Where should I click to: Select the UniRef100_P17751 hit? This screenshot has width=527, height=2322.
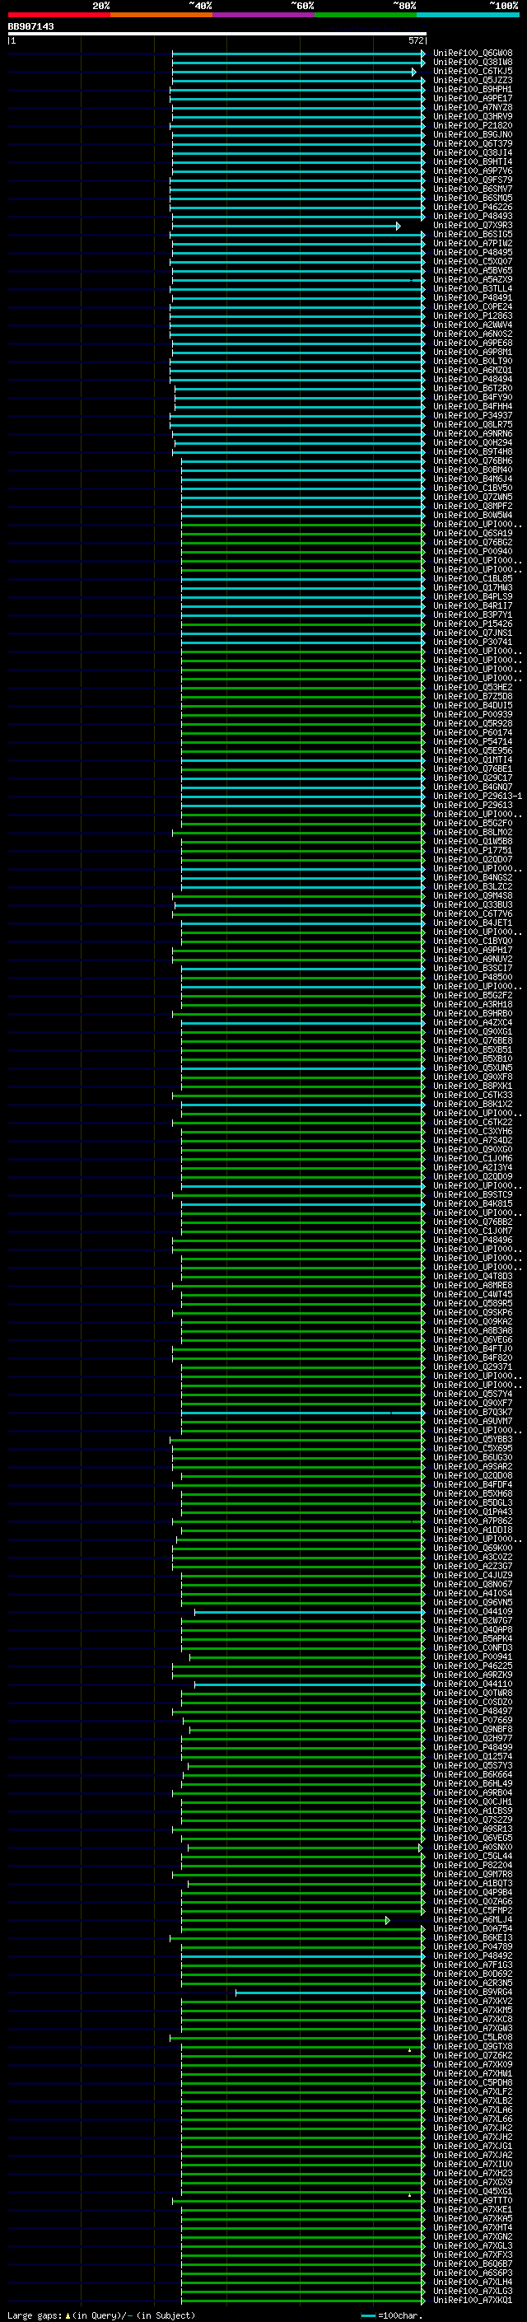point(472,850)
